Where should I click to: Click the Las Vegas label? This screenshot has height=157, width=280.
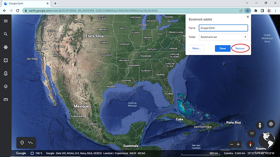click(x=59, y=46)
